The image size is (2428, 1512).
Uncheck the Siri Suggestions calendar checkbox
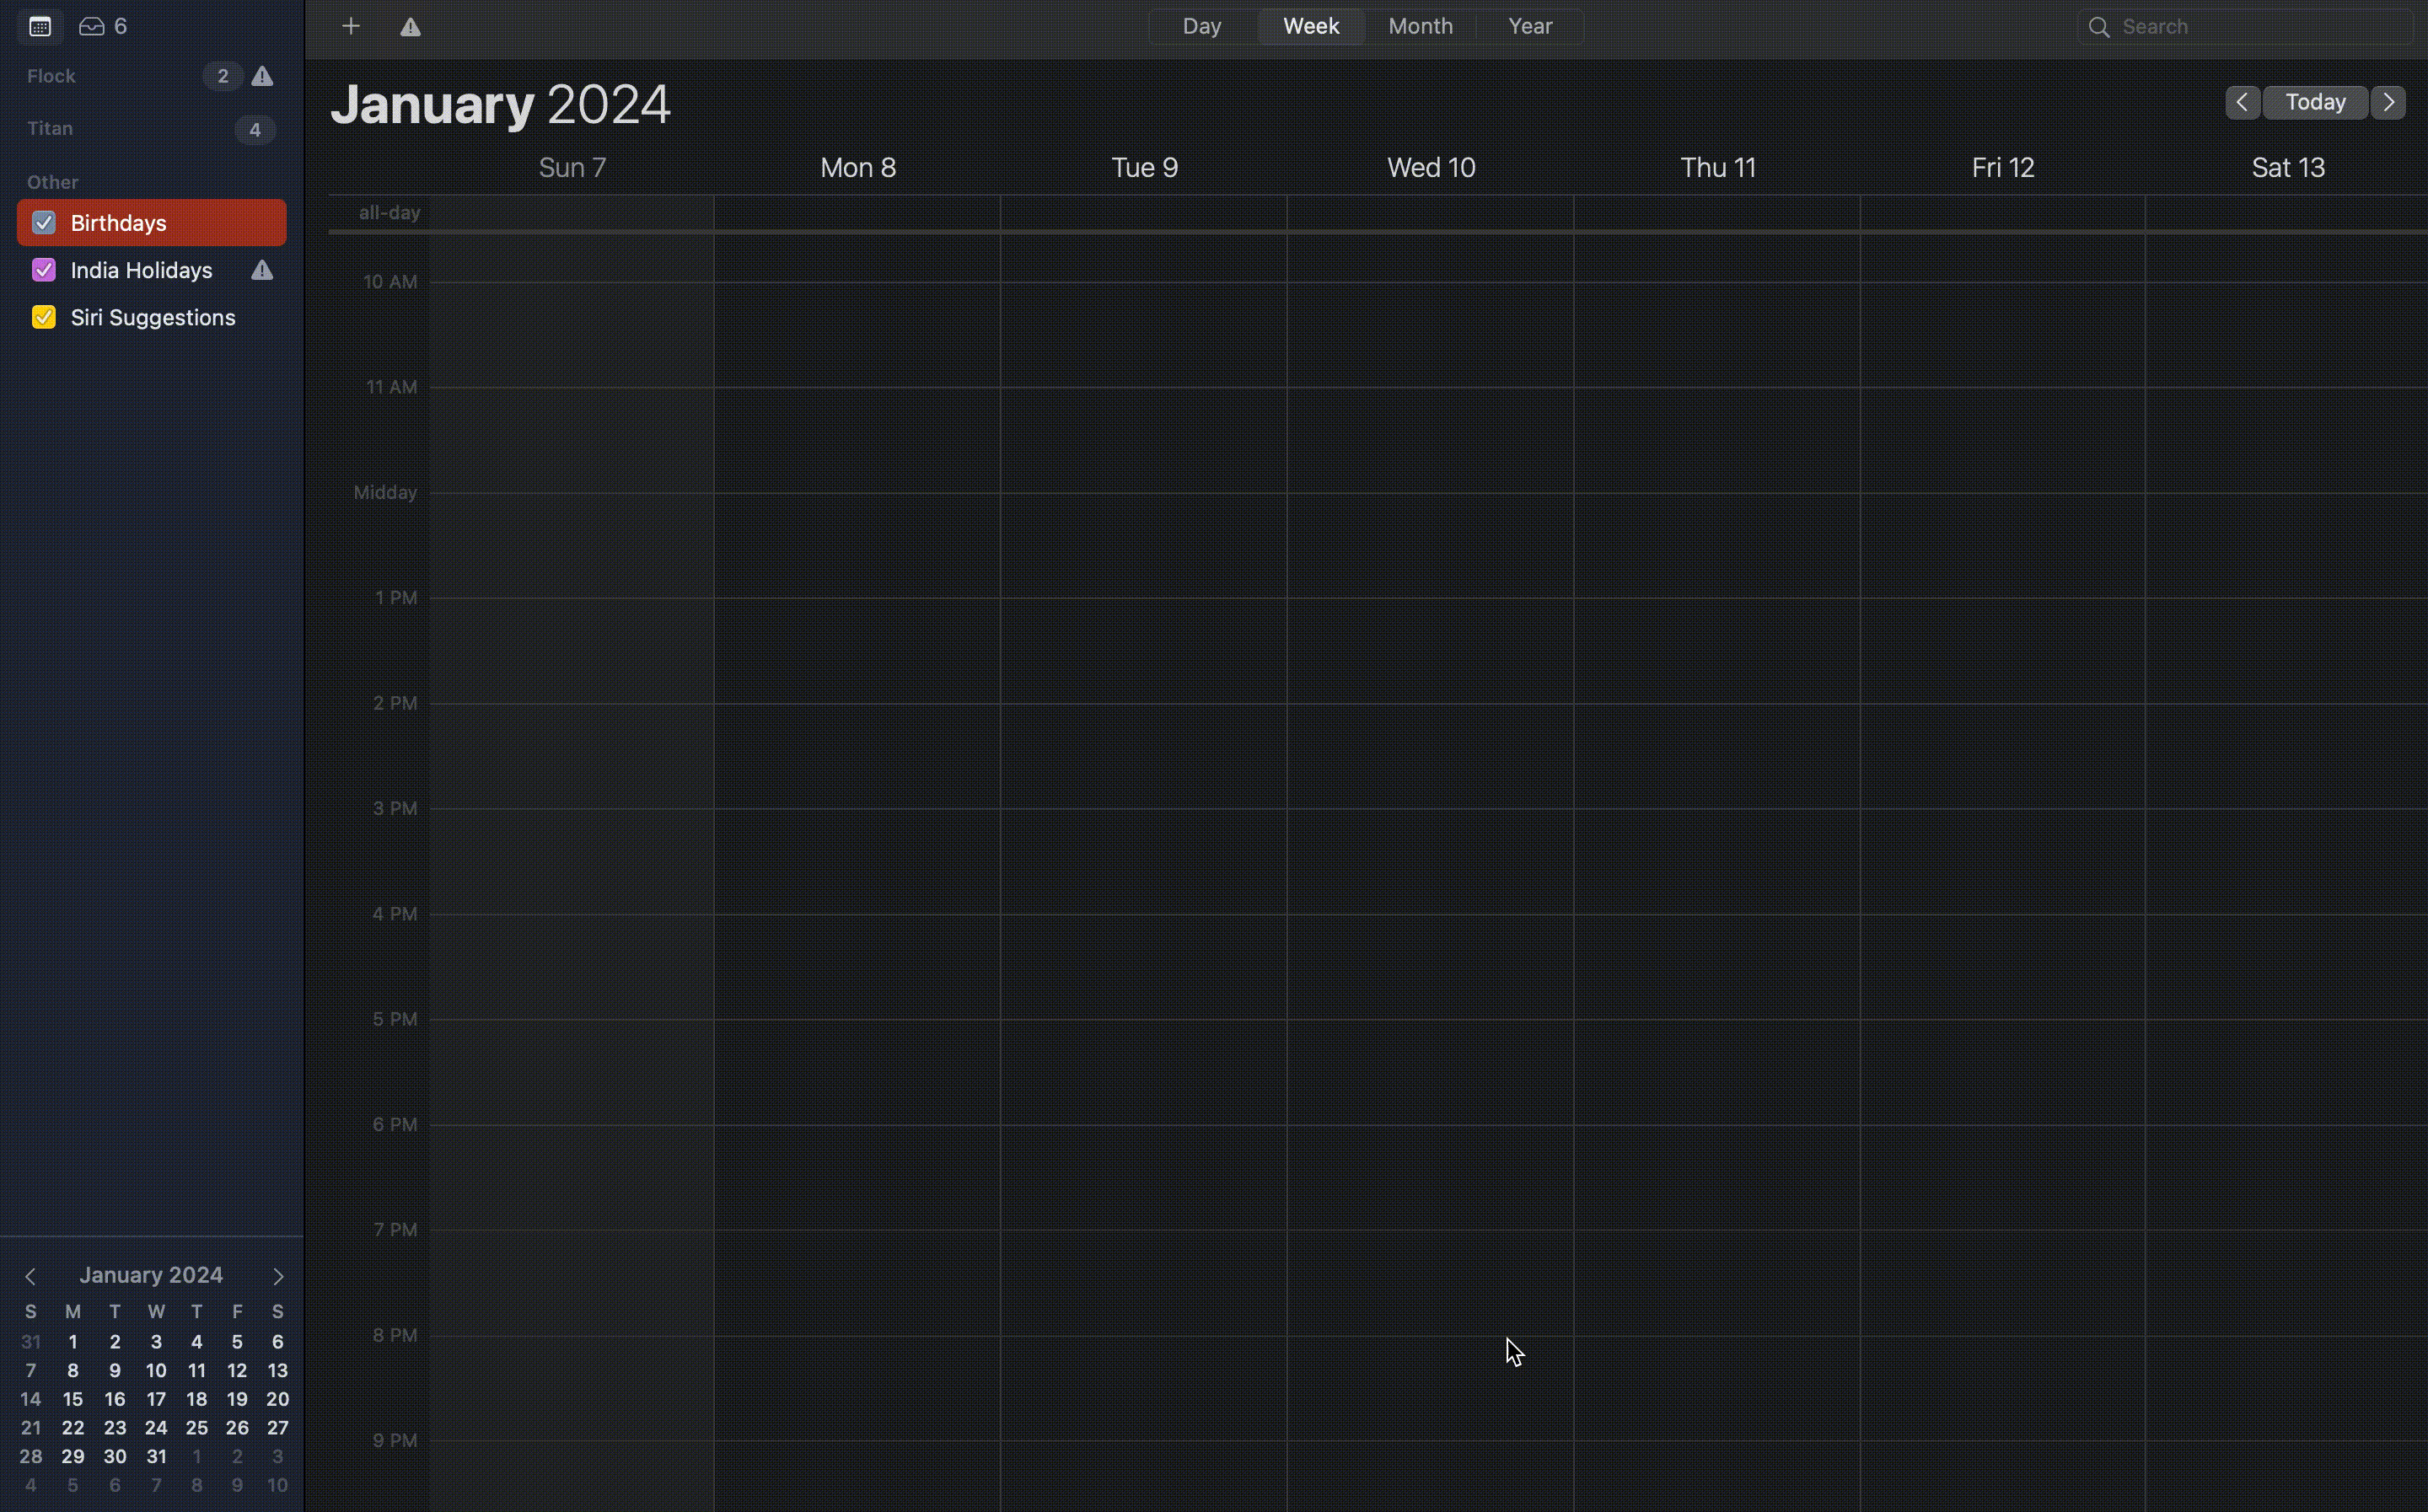44,317
